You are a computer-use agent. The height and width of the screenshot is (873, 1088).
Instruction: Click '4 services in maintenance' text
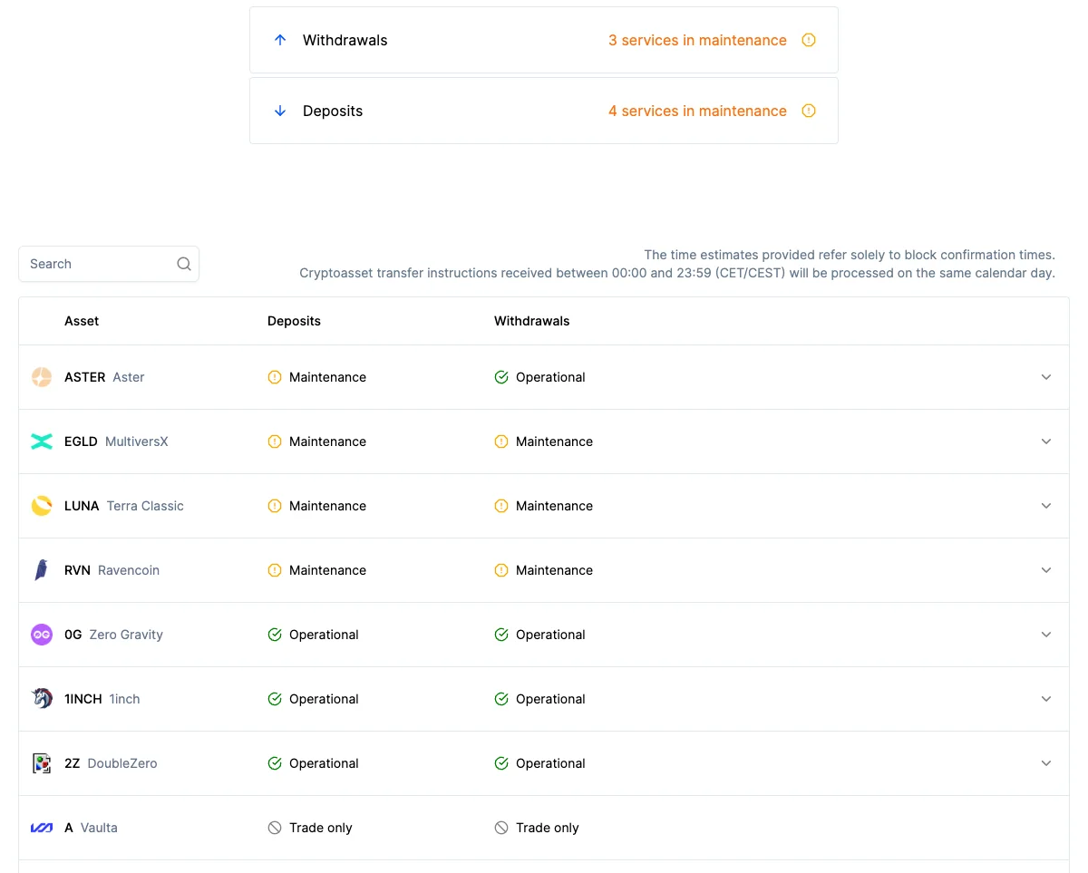697,111
